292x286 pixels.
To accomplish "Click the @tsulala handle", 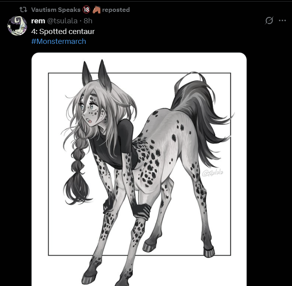I will point(62,21).
